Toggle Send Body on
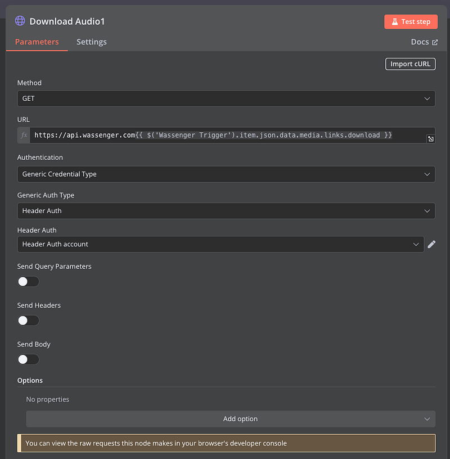Viewport: 450px width, 459px height. pos(28,359)
